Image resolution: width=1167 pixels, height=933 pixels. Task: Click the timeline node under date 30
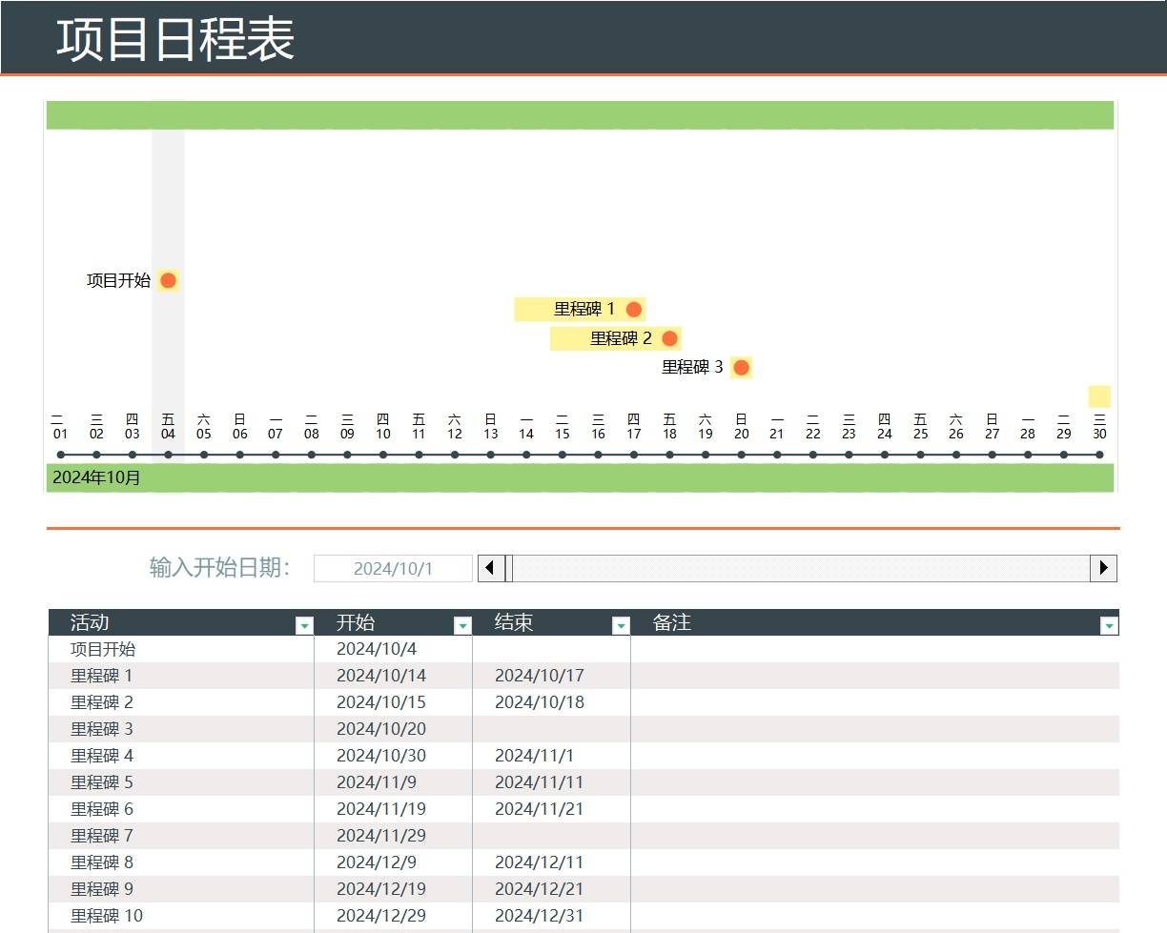(1099, 455)
